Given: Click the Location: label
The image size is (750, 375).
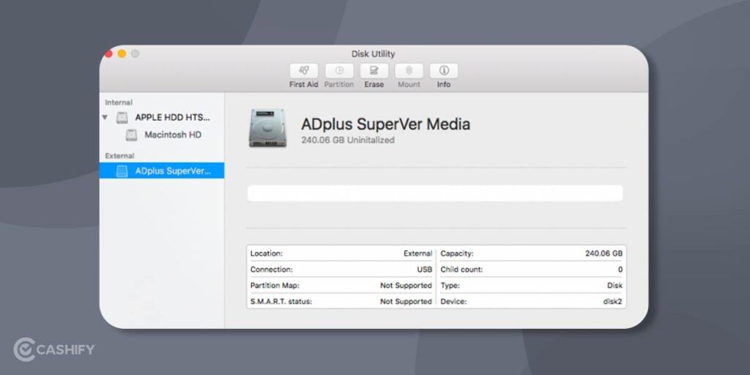Looking at the screenshot, I should (267, 253).
